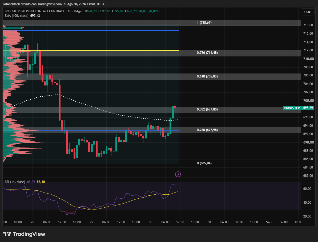Click the purple RSI value 65,39

click(31, 182)
